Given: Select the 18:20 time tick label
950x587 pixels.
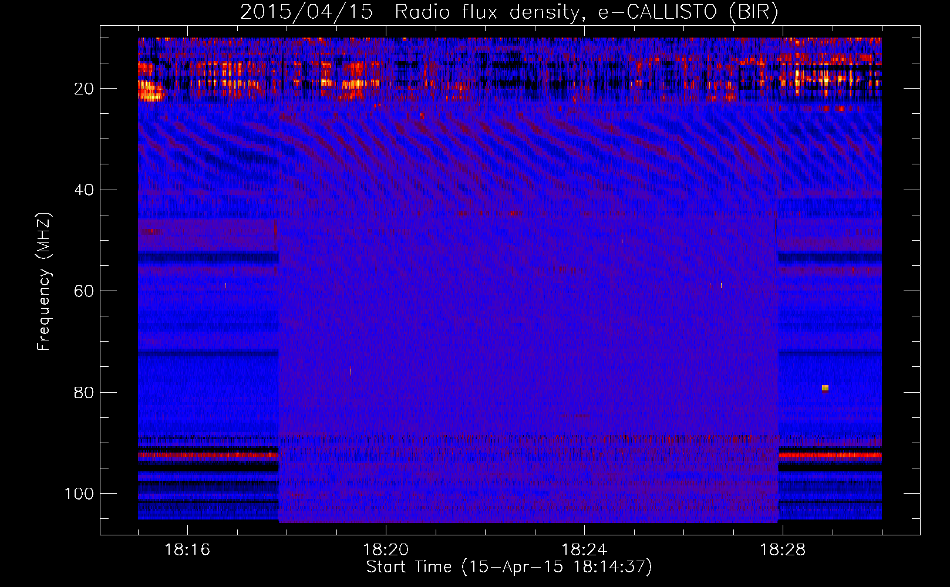Looking at the screenshot, I should [x=386, y=549].
